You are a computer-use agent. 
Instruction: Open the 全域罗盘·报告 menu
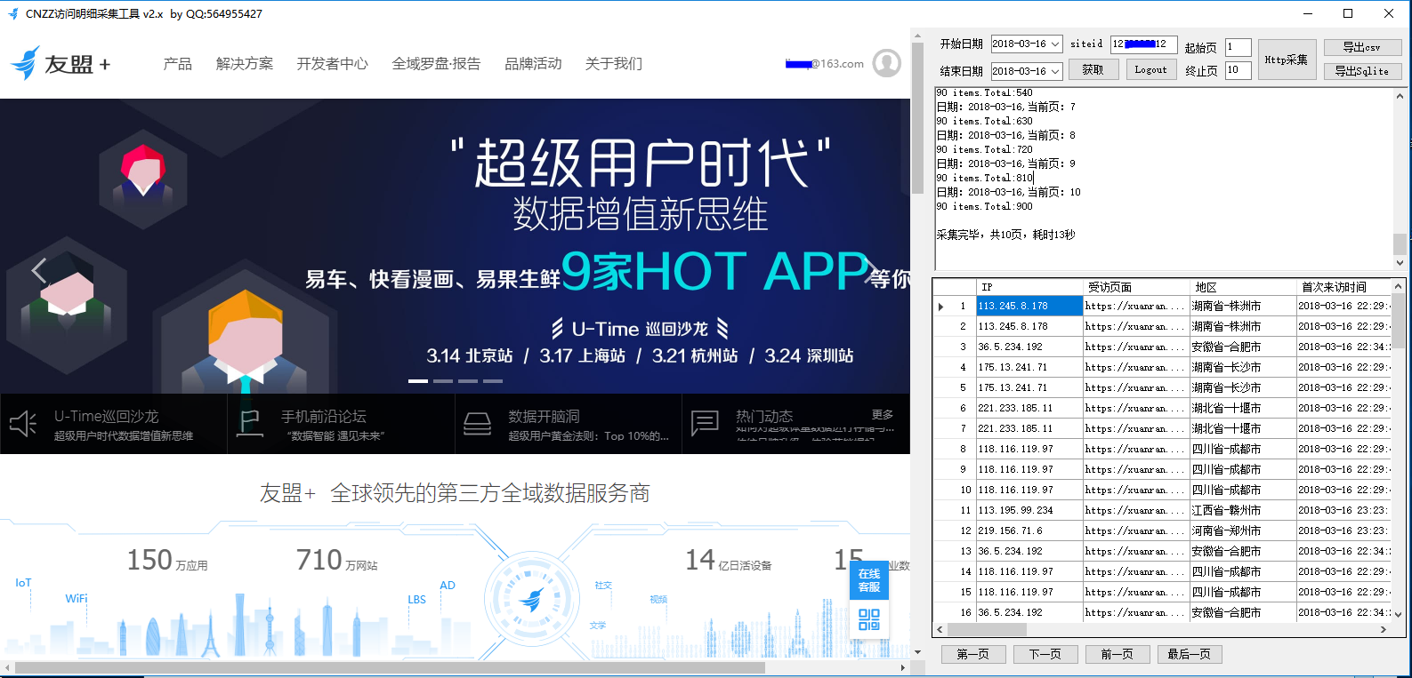pos(436,64)
